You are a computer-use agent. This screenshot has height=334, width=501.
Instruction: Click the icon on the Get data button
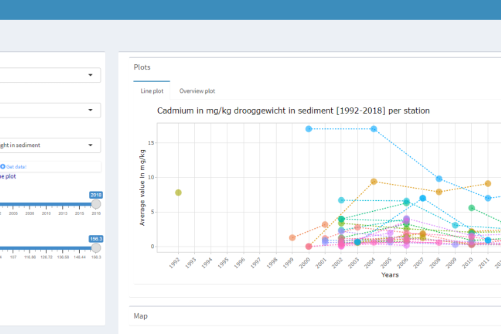click(x=3, y=167)
